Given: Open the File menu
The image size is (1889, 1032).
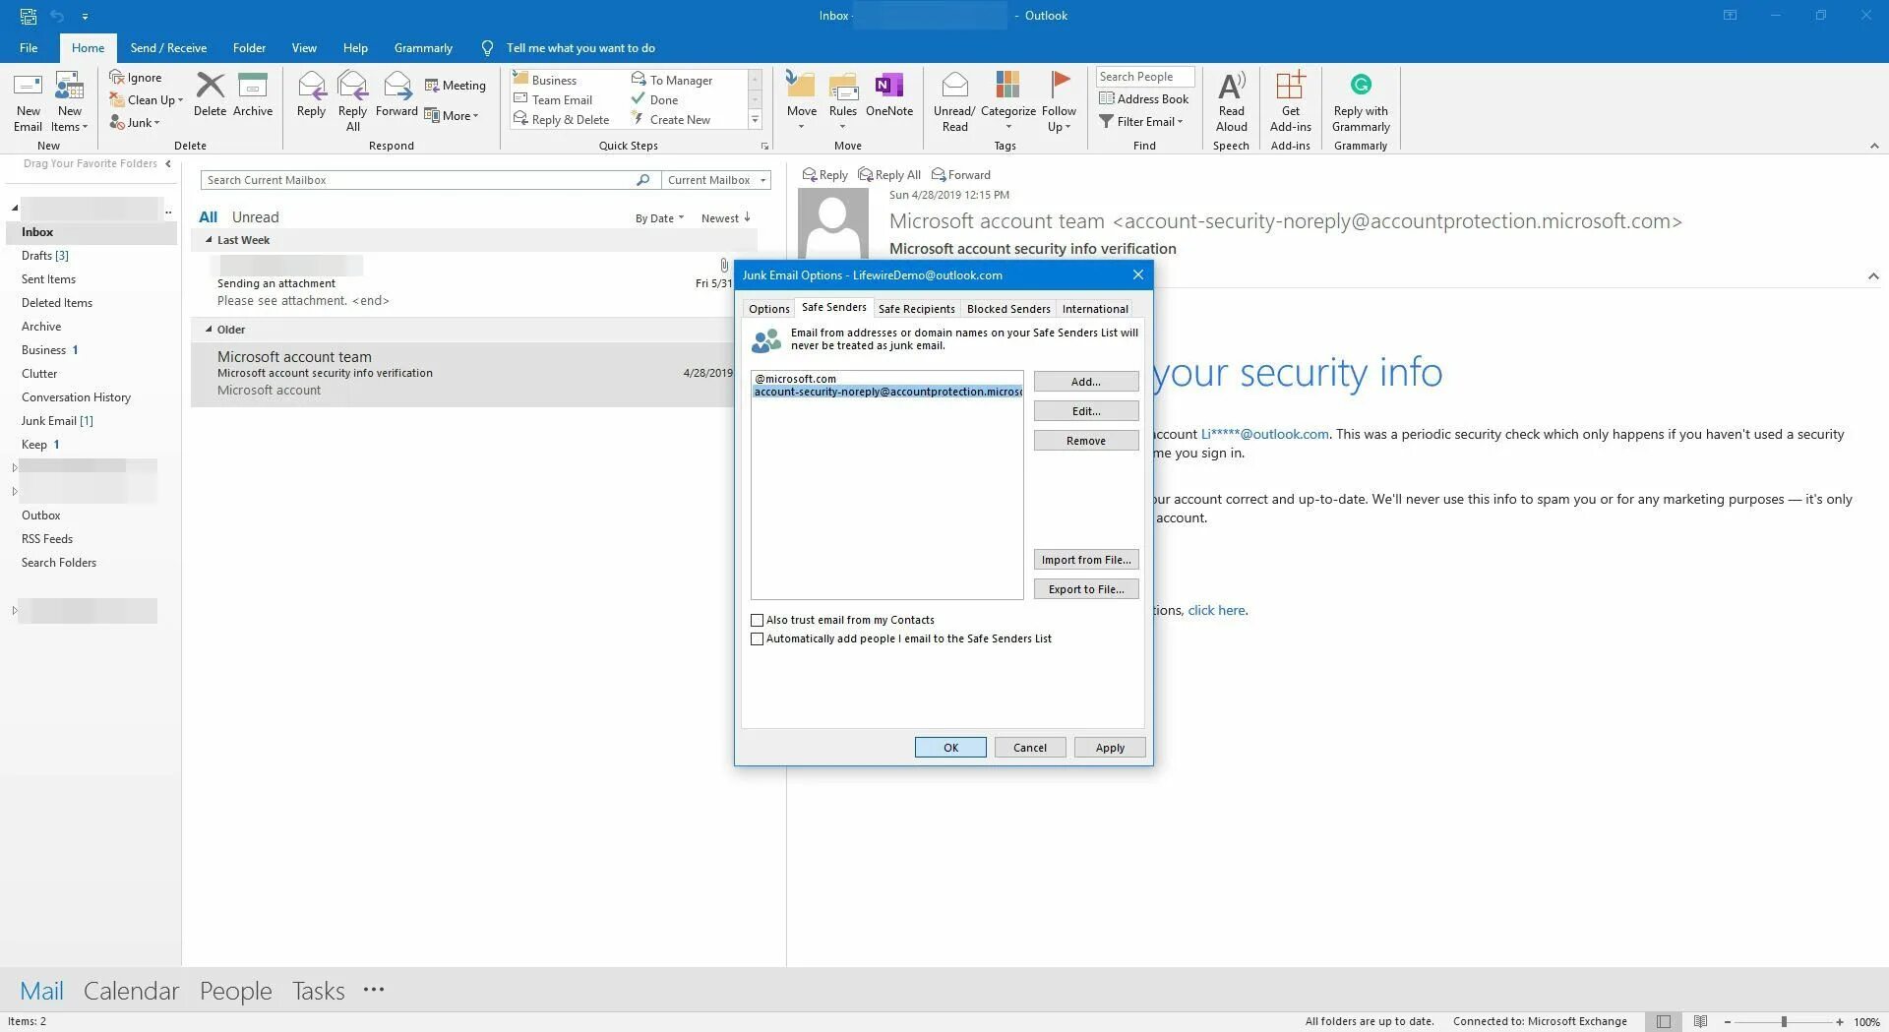Looking at the screenshot, I should click(x=29, y=48).
